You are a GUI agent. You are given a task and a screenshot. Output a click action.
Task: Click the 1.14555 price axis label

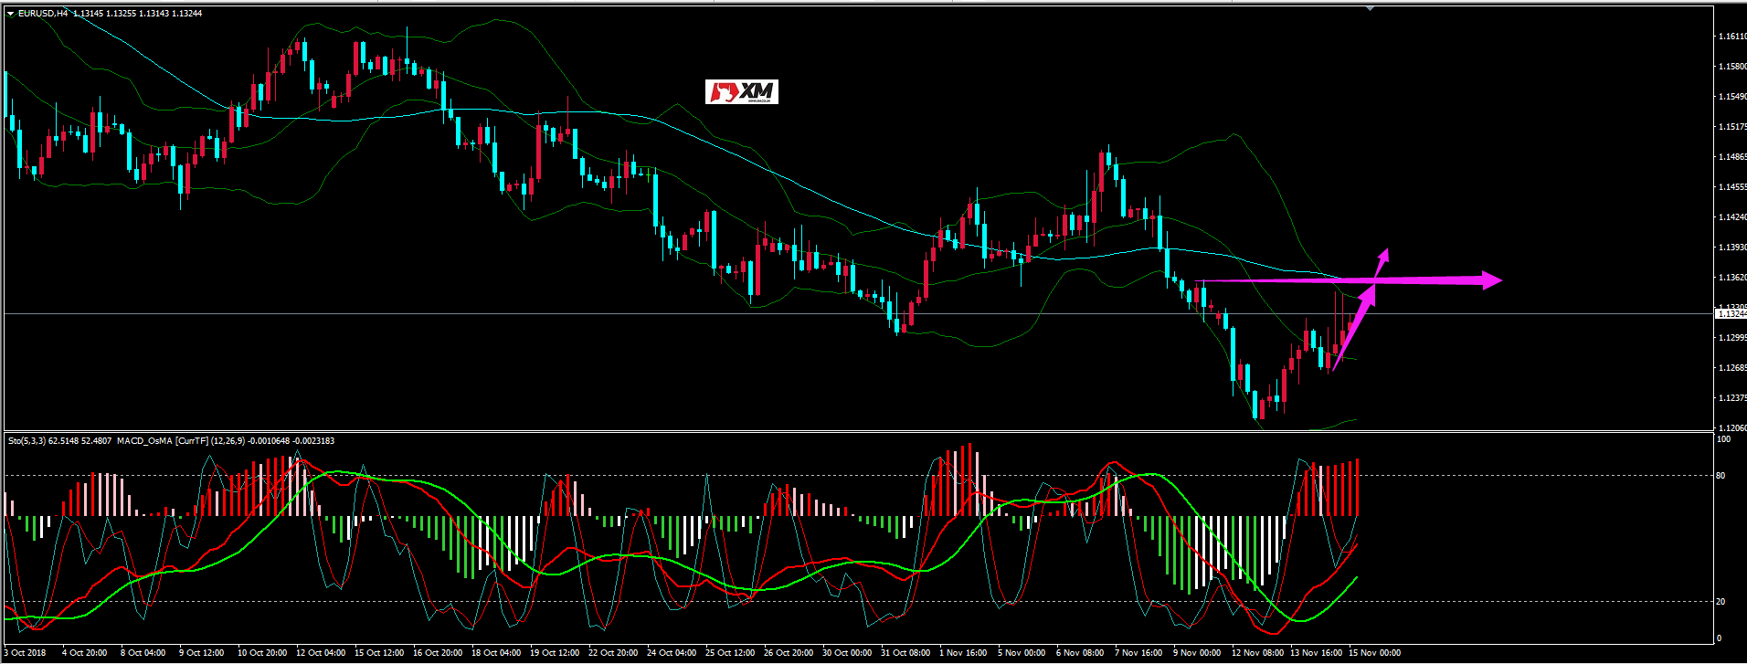[1732, 187]
